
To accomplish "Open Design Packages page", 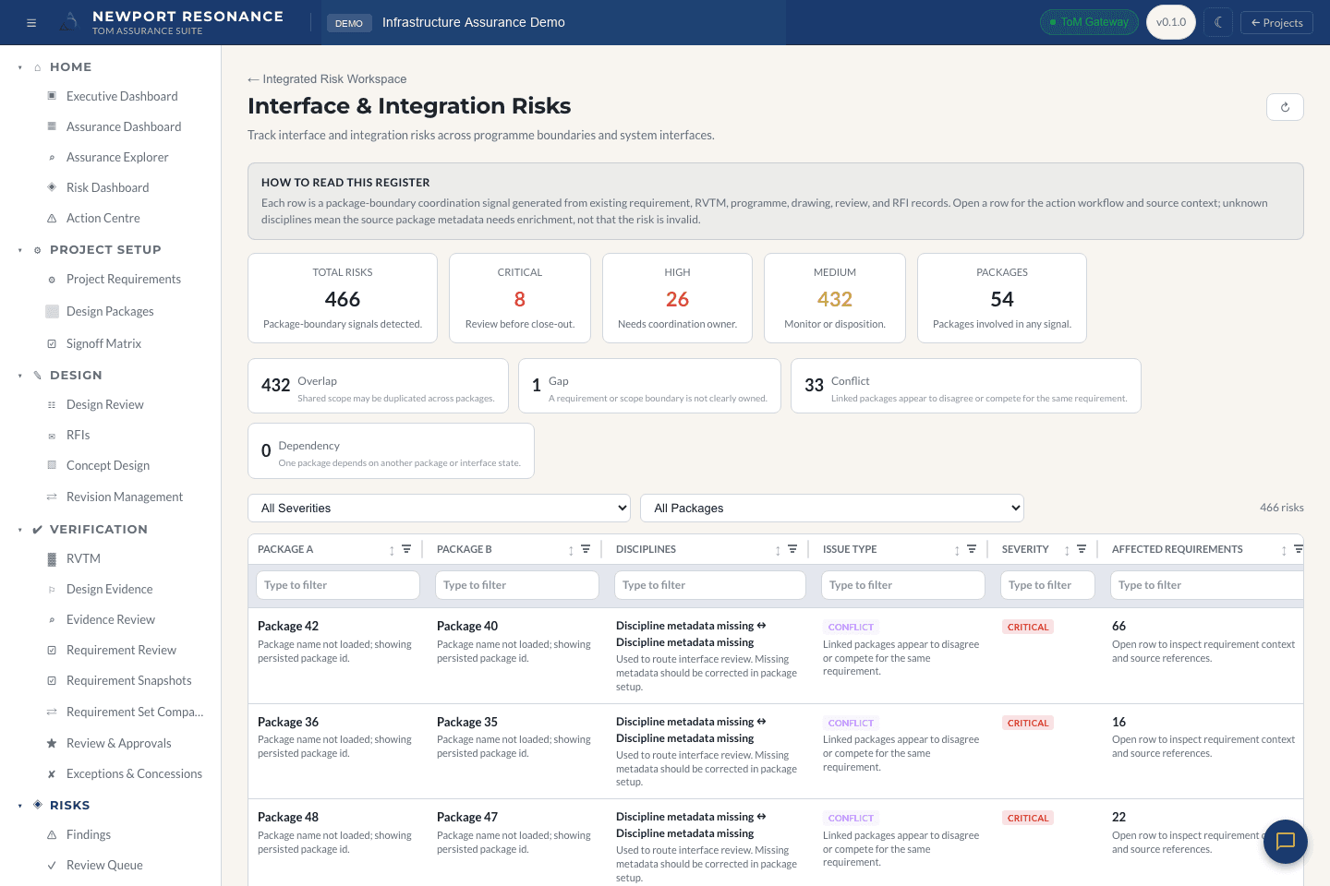I will point(110,311).
